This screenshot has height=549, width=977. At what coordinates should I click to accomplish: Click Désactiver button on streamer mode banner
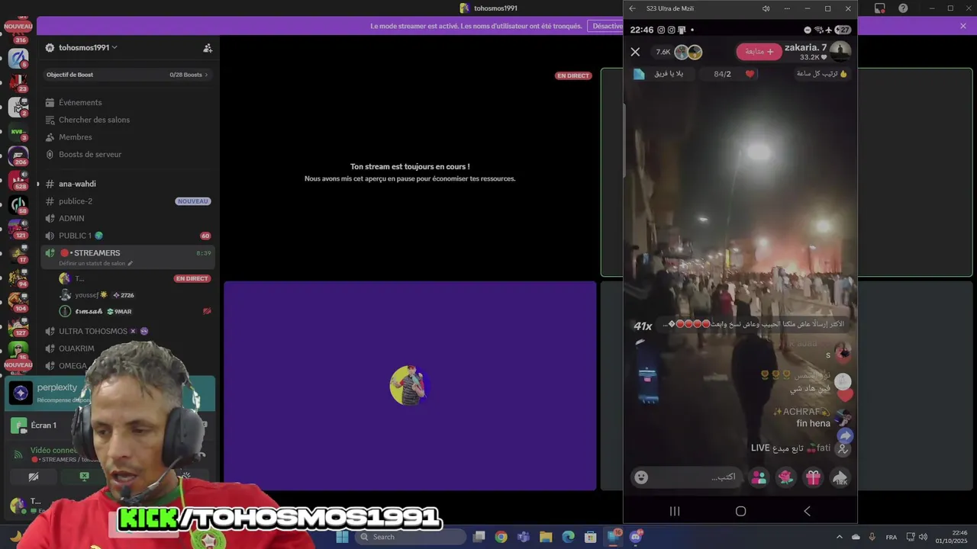tap(607, 26)
